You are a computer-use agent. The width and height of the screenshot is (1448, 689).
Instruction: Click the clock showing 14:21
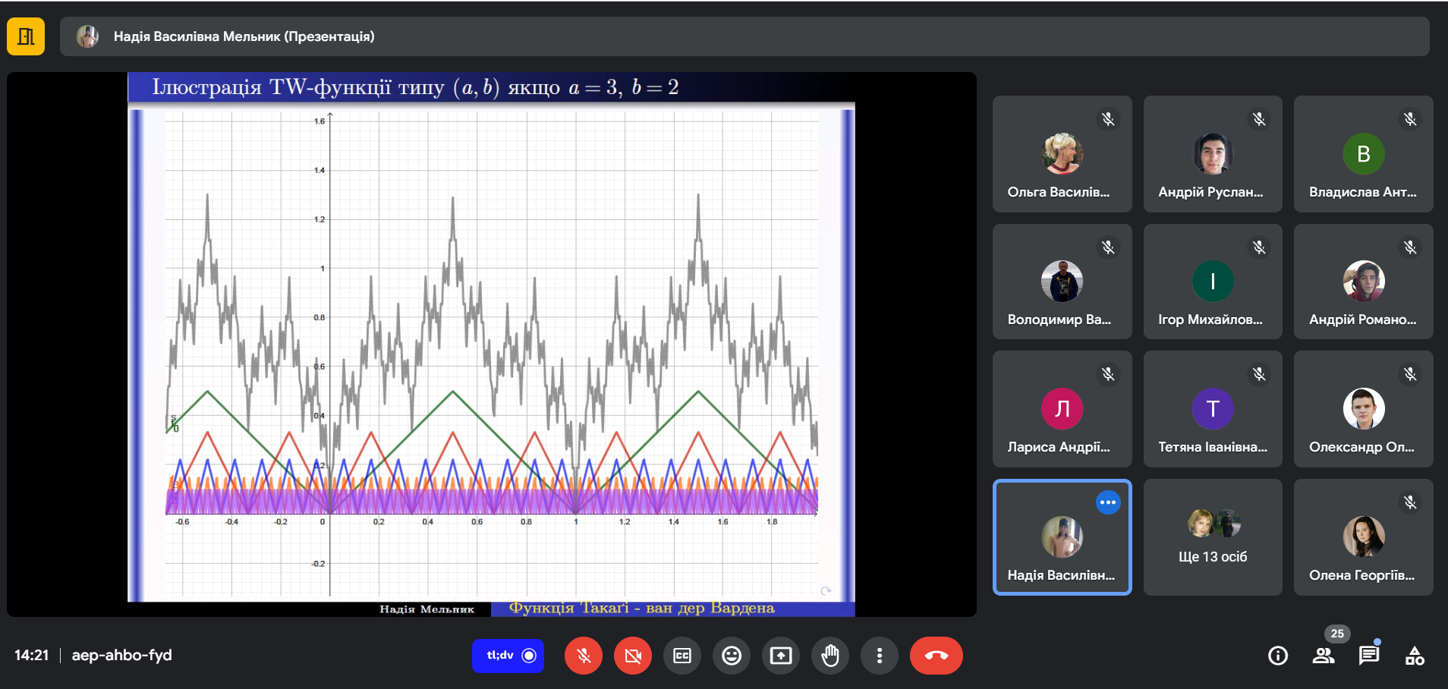[31, 655]
